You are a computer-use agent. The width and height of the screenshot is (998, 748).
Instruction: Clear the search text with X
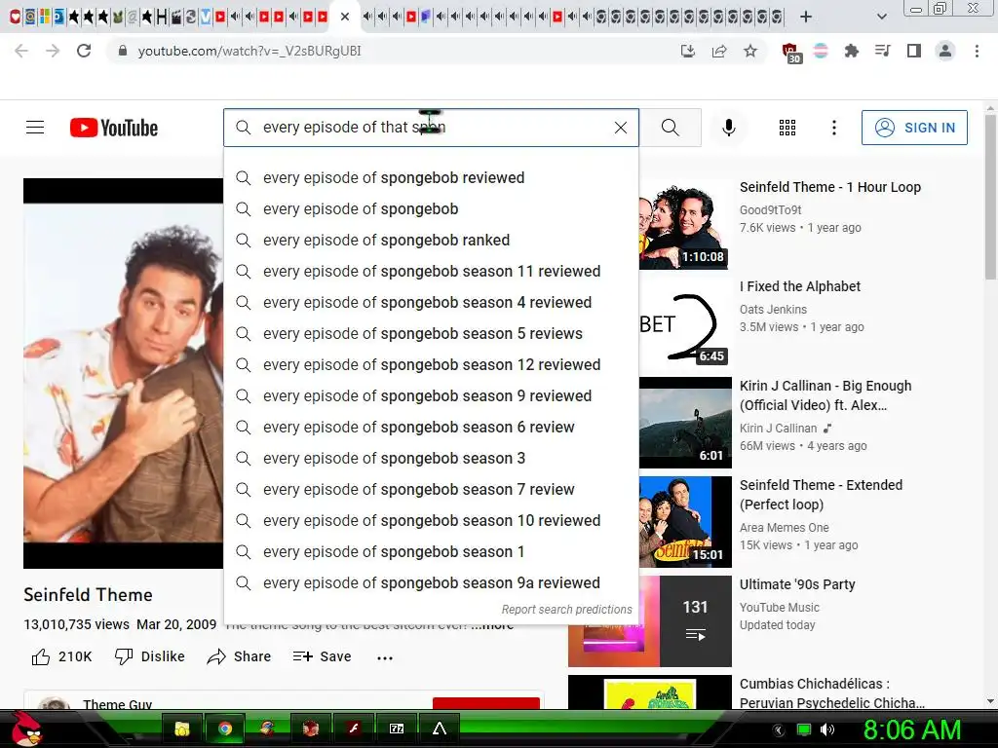[621, 128]
